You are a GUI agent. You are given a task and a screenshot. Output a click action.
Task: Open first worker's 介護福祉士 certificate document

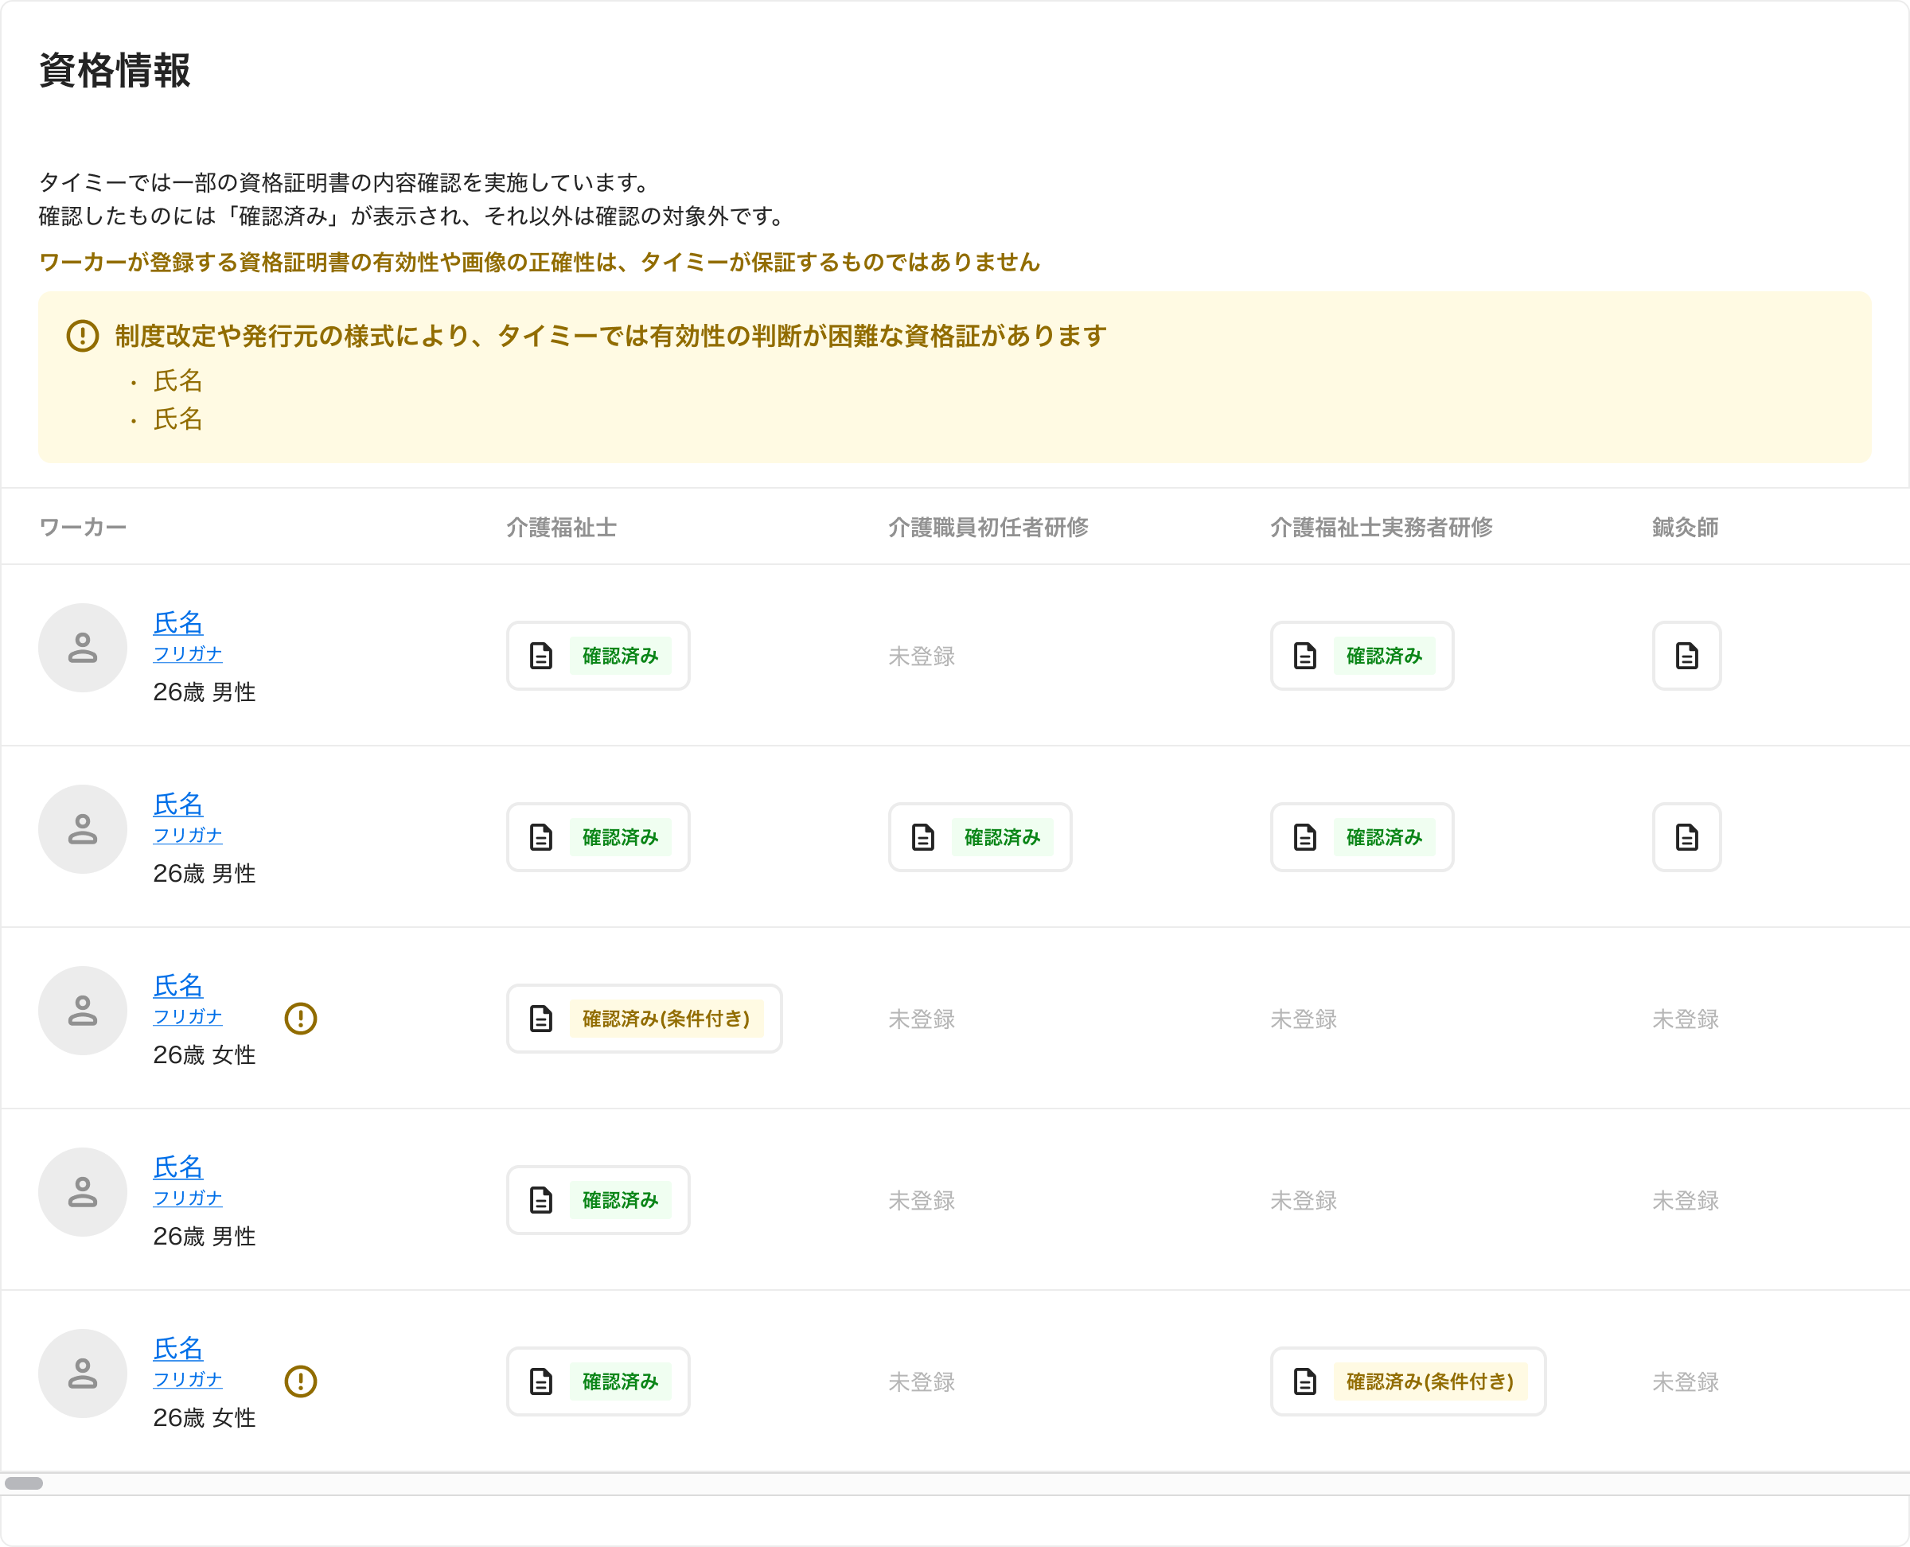point(598,656)
